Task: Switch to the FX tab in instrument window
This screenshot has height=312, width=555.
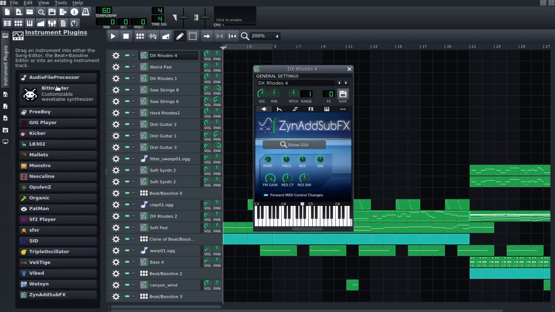Action: [x=311, y=109]
